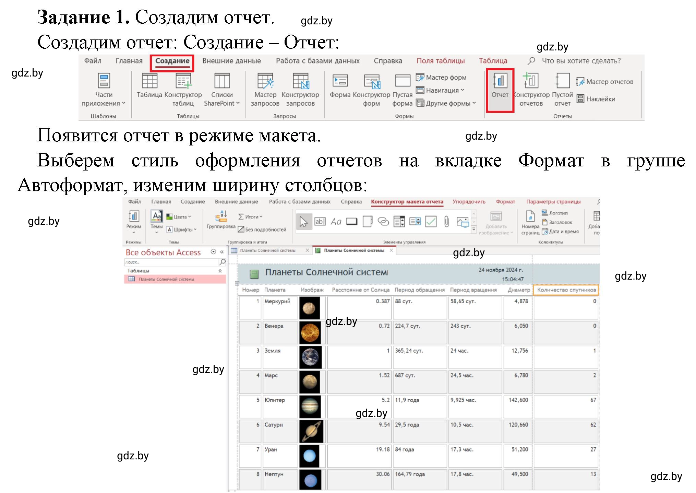Image resolution: width=696 pixels, height=493 pixels.
Task: Insert Номера страниц page numbers
Action: pos(530,223)
